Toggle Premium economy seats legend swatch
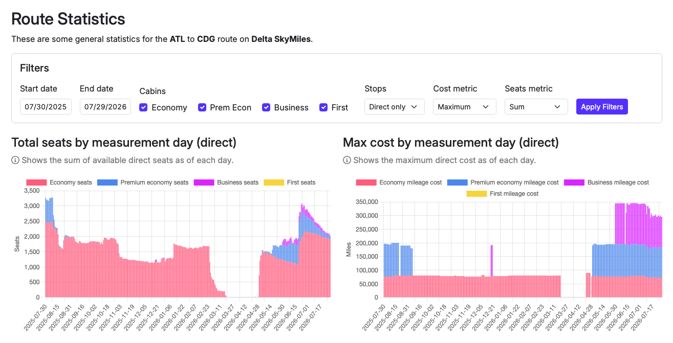 107,182
